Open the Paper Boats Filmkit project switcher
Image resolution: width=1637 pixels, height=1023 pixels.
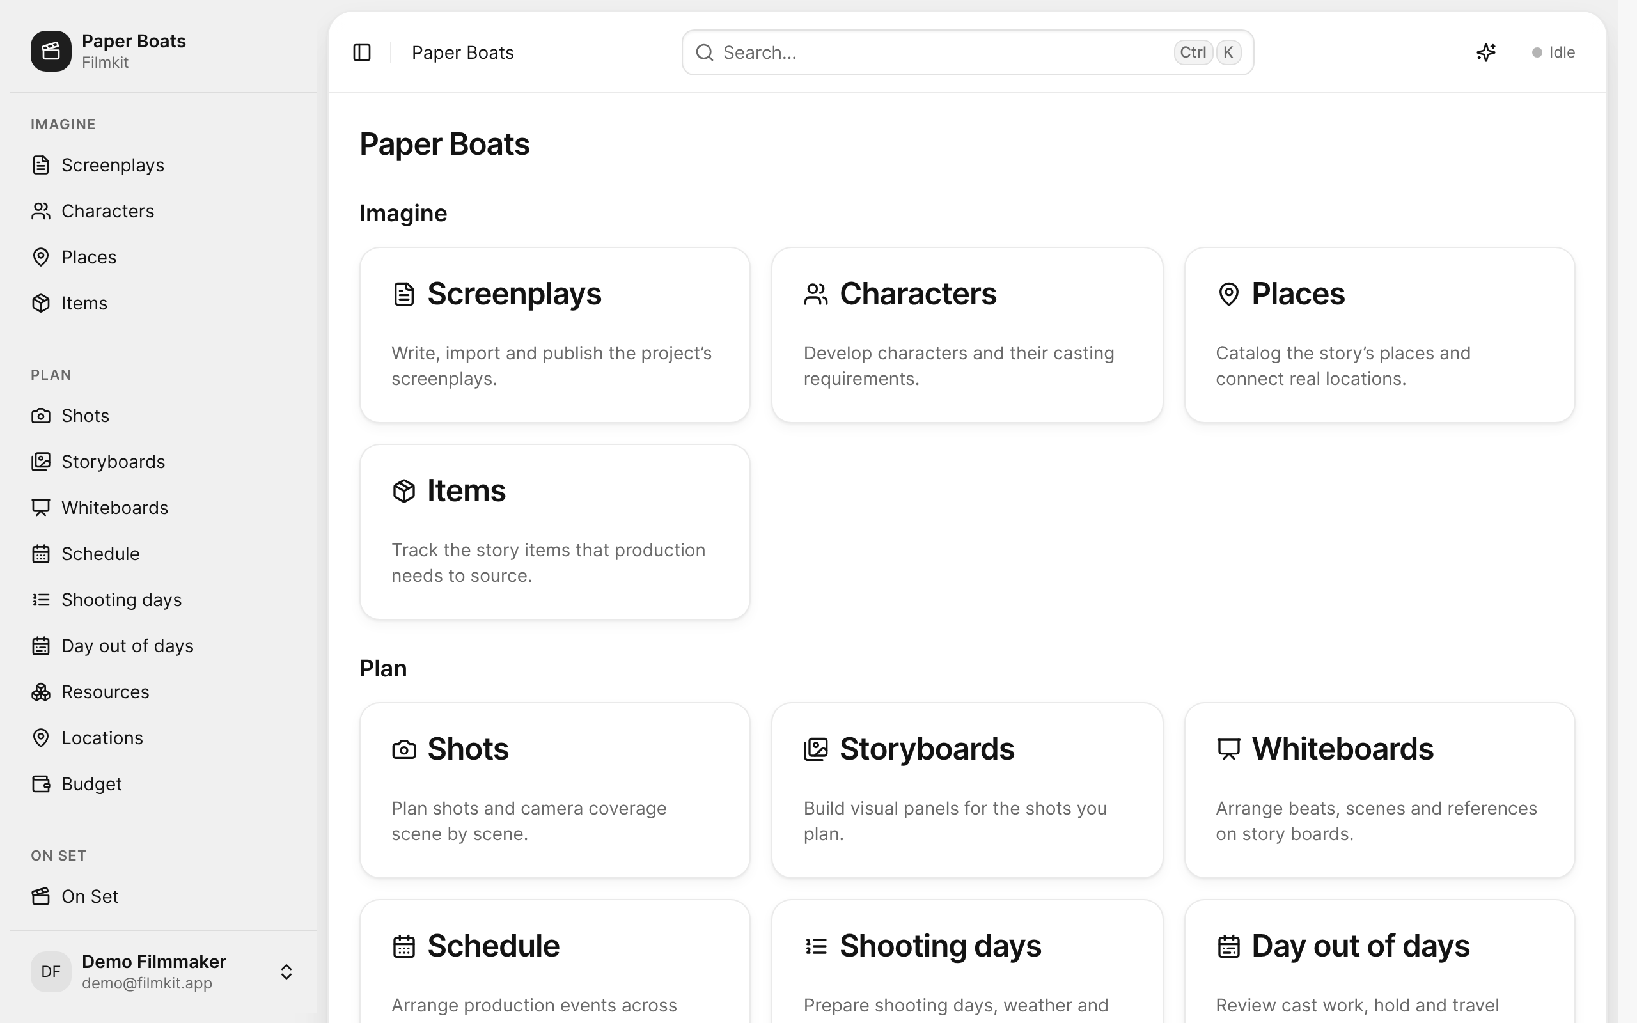coord(163,51)
